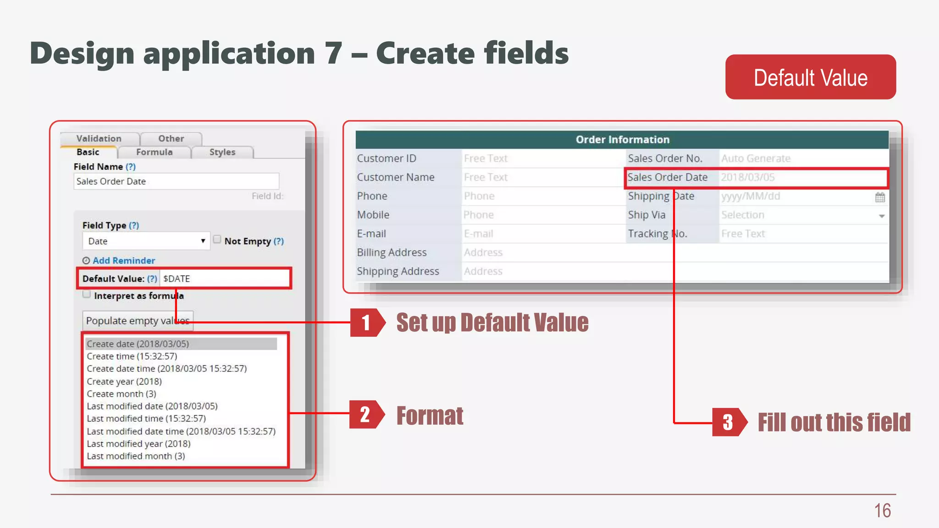Select Create time (15:32:57) option
The height and width of the screenshot is (528, 939).
[x=181, y=356]
